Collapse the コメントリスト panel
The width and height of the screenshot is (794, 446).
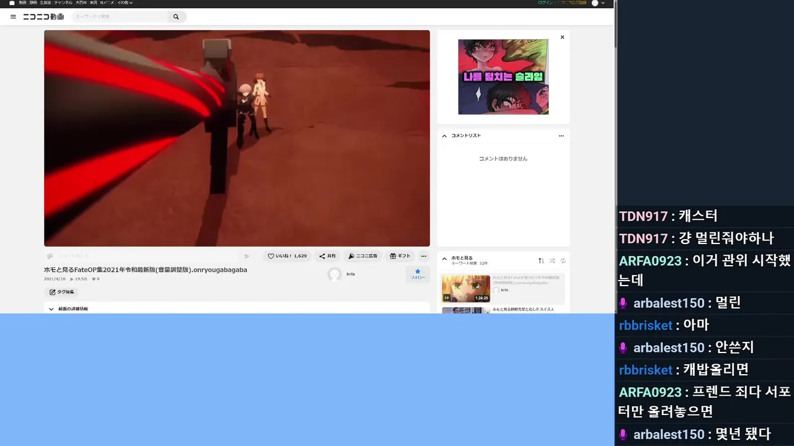point(444,136)
